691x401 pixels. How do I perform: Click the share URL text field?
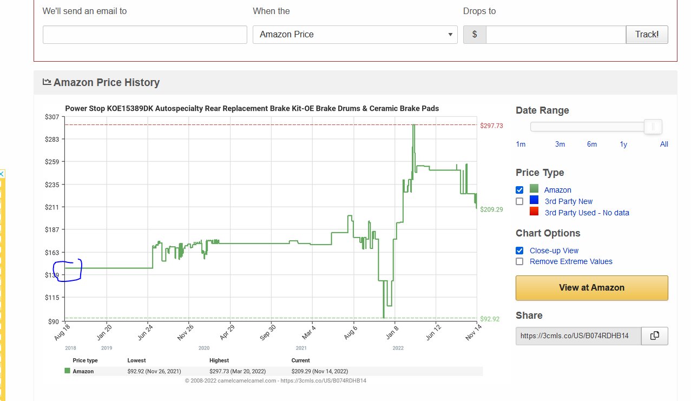coord(578,336)
